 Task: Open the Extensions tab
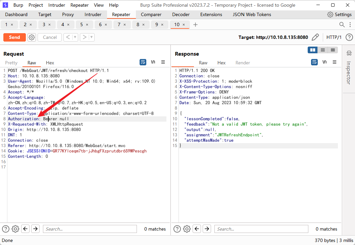pyautogui.click(x=211, y=14)
